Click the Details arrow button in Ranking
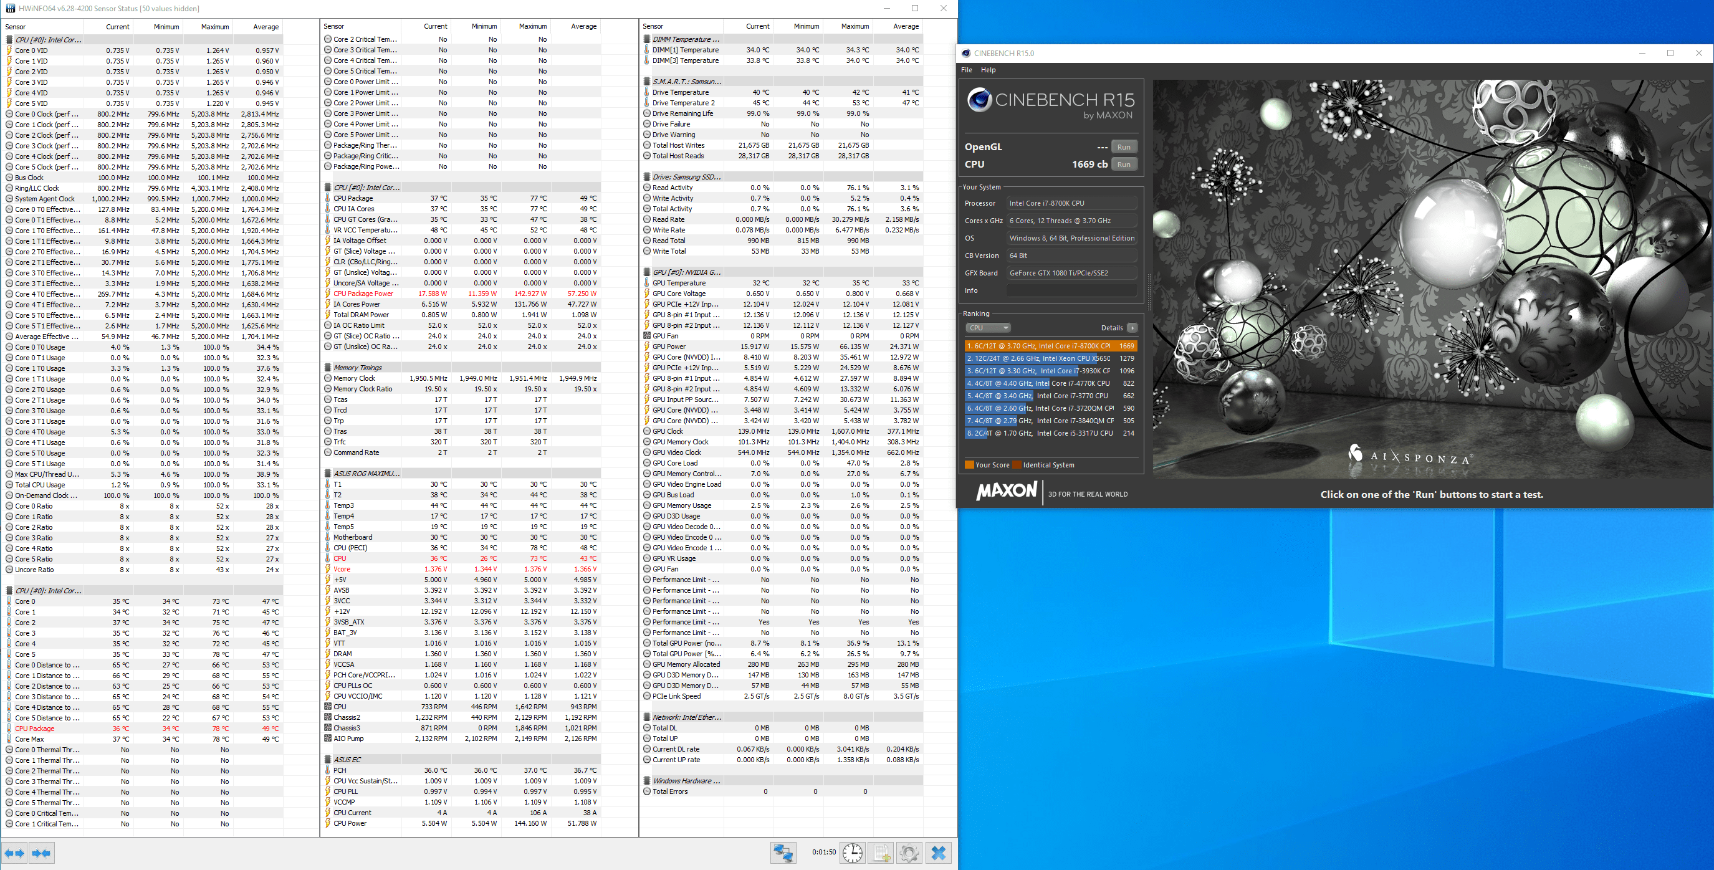The image size is (1714, 870). pos(1132,328)
